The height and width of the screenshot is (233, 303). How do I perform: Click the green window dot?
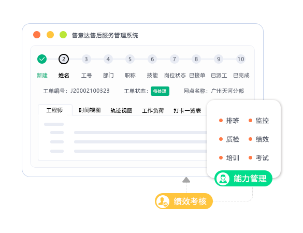point(63,35)
